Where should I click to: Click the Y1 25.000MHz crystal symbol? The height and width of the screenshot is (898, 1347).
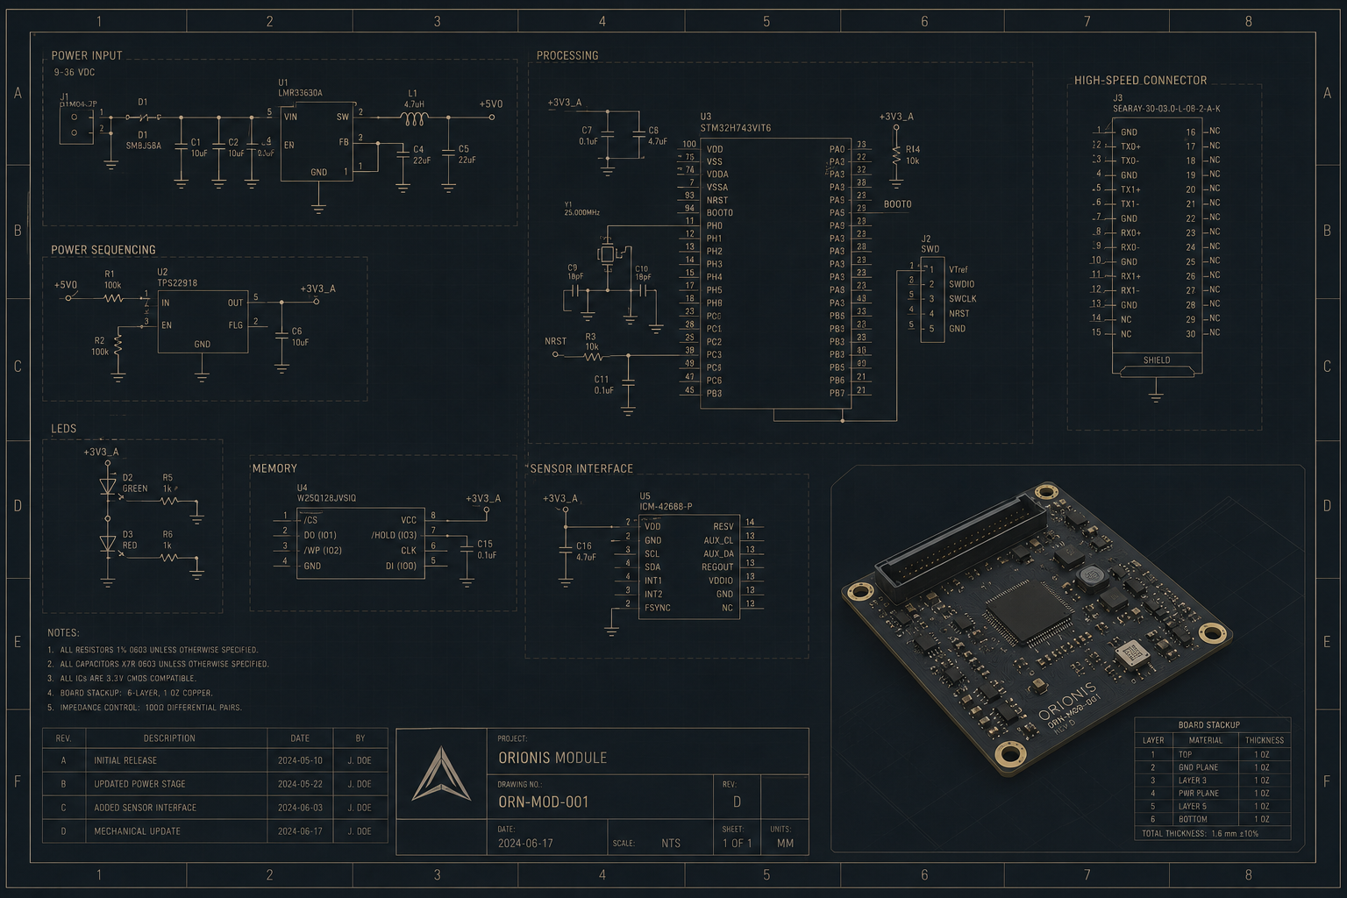pyautogui.click(x=607, y=254)
